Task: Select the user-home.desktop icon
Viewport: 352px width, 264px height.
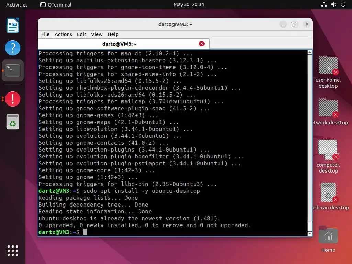Action: 328,72
